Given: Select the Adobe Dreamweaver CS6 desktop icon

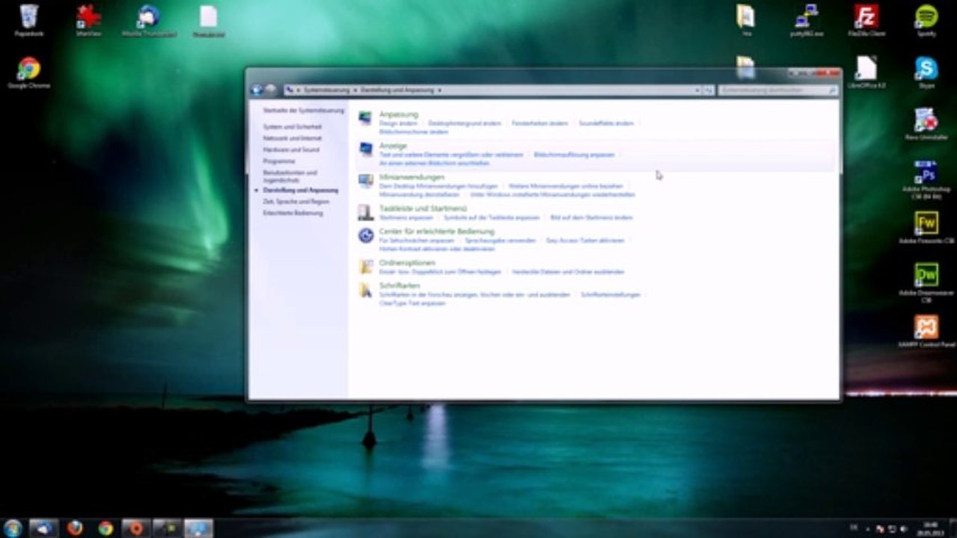Looking at the screenshot, I should coord(926,282).
